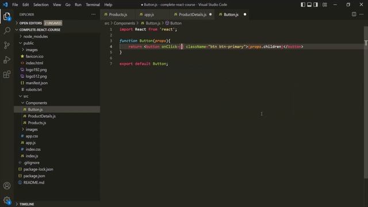
Task: Click the src breadcrumb segment
Action: point(107,23)
